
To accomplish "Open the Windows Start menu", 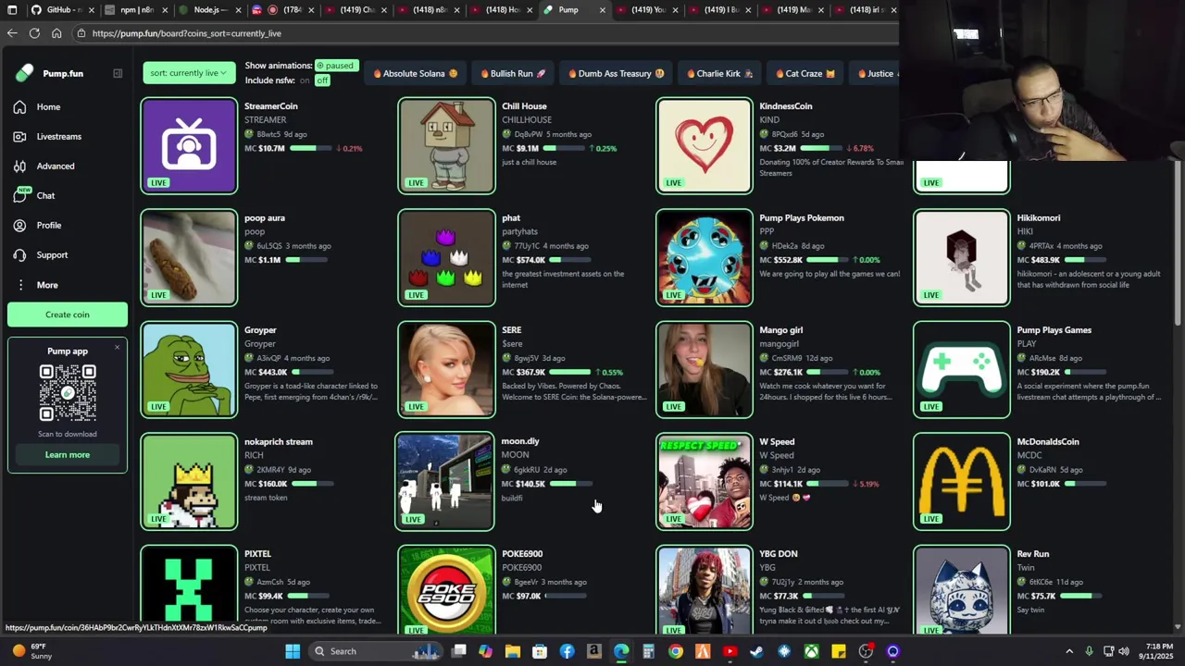I will (293, 651).
